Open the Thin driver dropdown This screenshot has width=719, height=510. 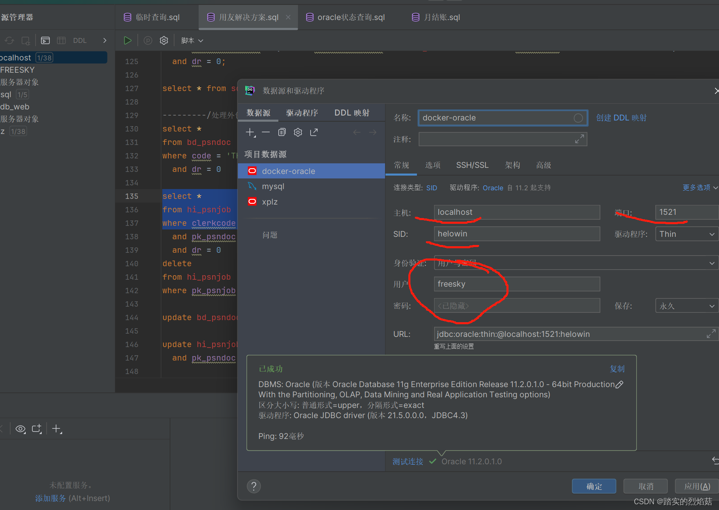[x=687, y=234]
